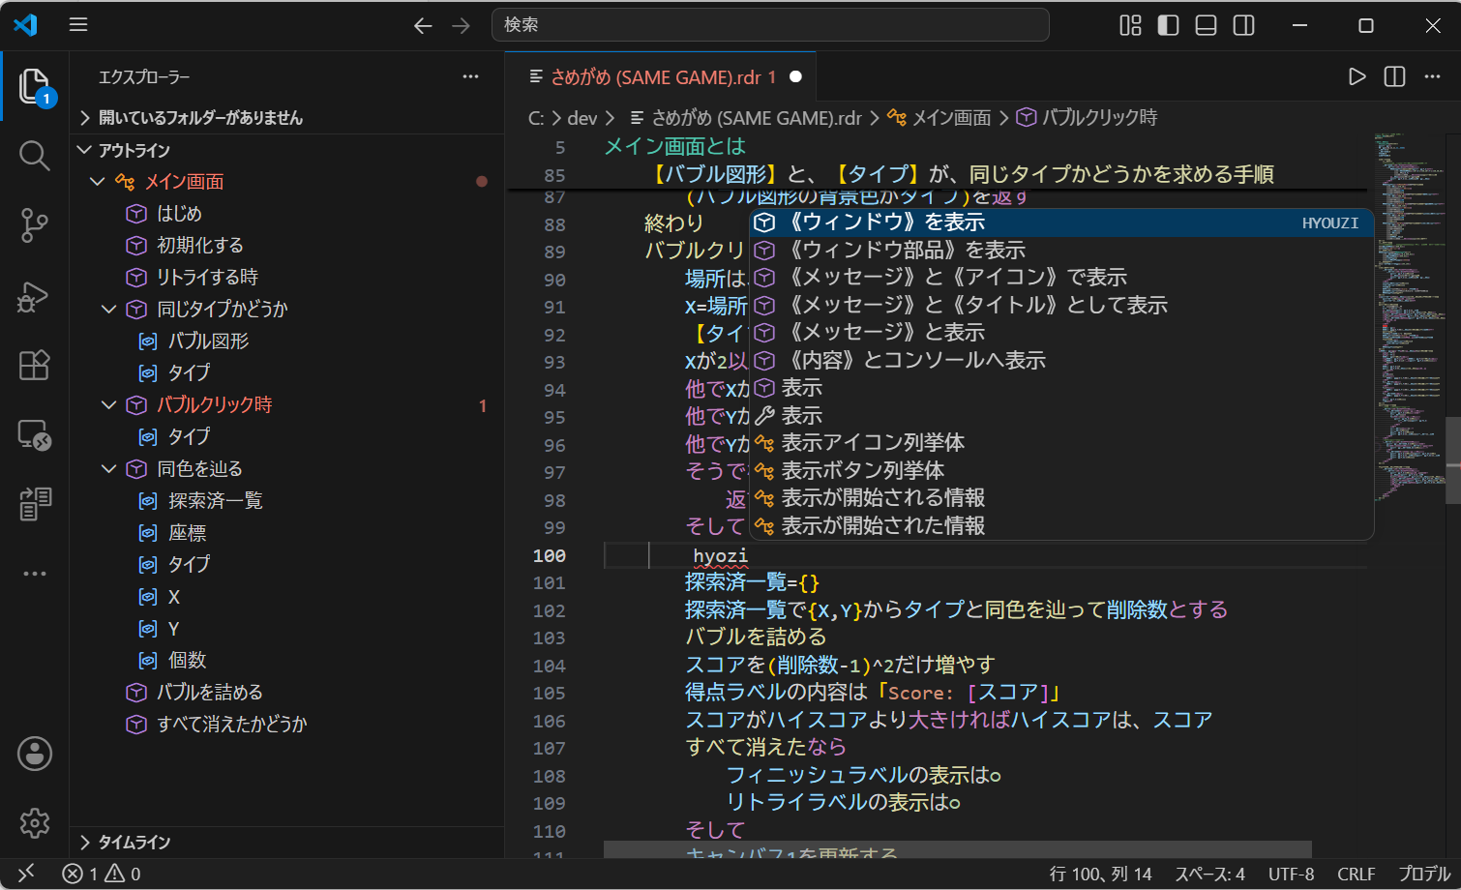The height and width of the screenshot is (890, 1461).
Task: Select リトライする時 in the outline tree
Action: click(288, 278)
